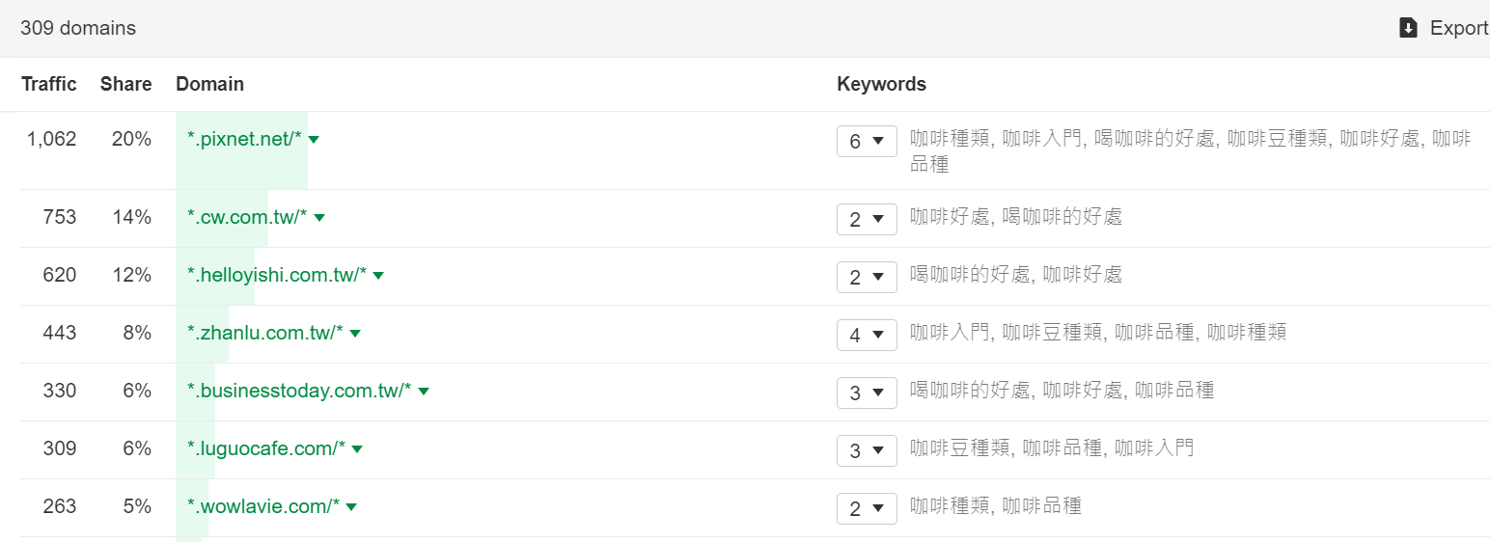
Task: Open the 2 keywords dropdown for cw.com.tw
Action: [x=867, y=219]
